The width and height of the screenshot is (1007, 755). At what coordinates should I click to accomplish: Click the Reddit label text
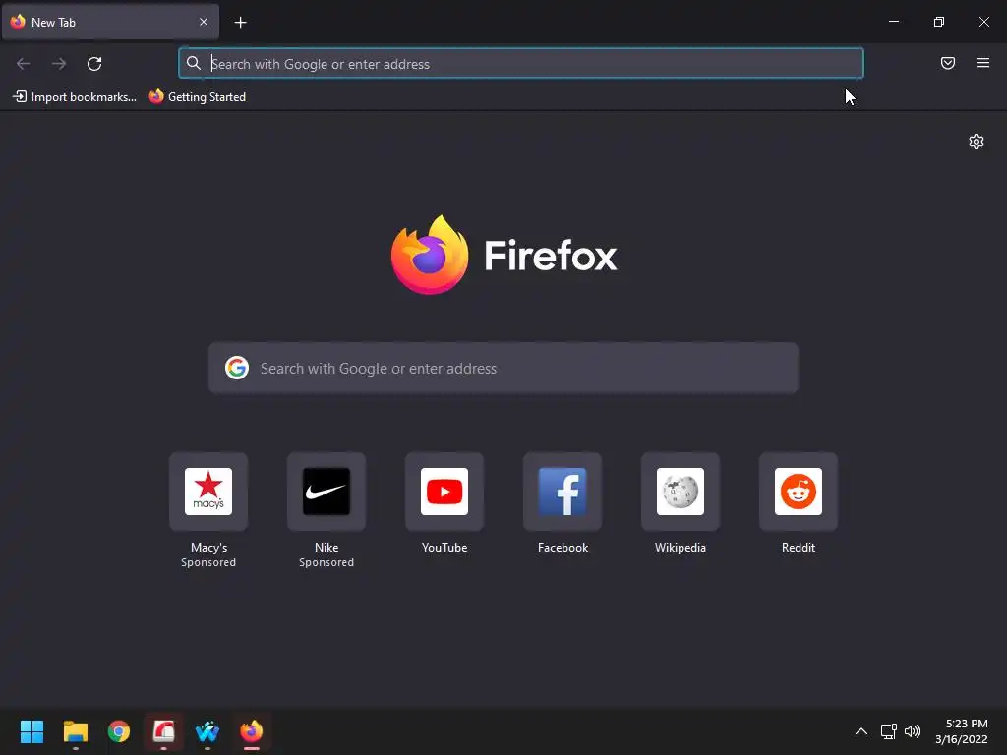click(799, 548)
